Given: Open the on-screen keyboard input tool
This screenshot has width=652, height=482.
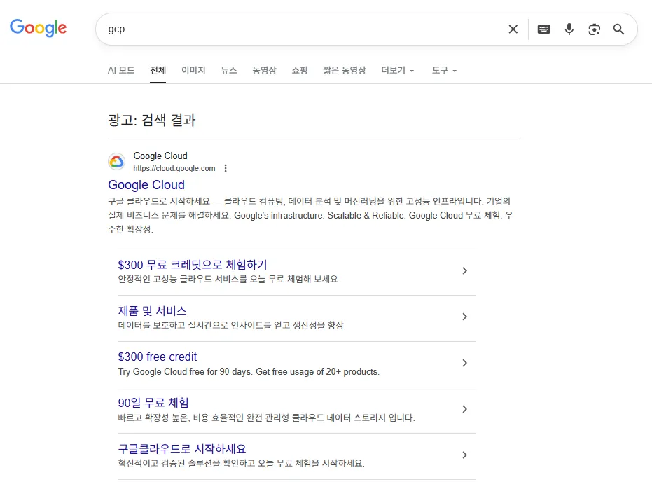Looking at the screenshot, I should [543, 29].
